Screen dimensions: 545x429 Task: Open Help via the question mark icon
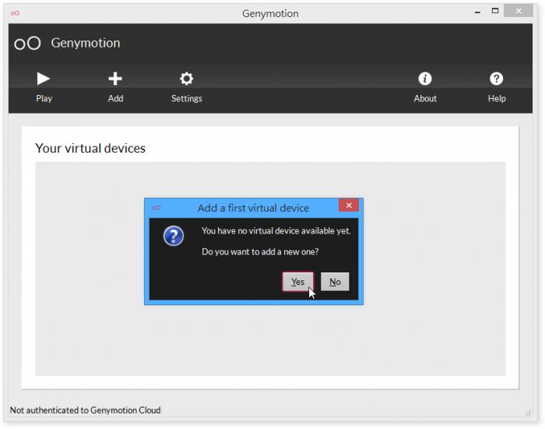click(497, 79)
